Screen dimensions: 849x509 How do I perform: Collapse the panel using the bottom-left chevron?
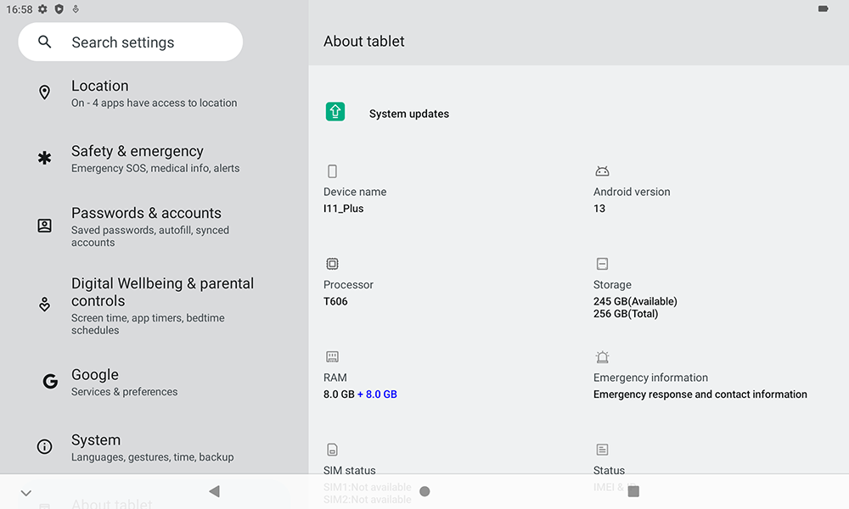25,491
